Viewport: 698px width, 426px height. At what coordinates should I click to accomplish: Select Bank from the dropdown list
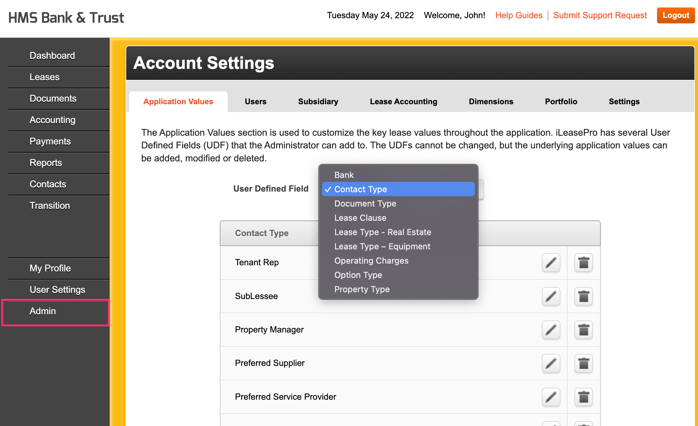344,175
